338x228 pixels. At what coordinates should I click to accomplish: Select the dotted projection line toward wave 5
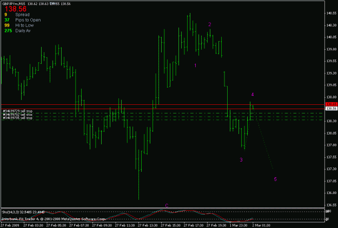tap(263, 137)
